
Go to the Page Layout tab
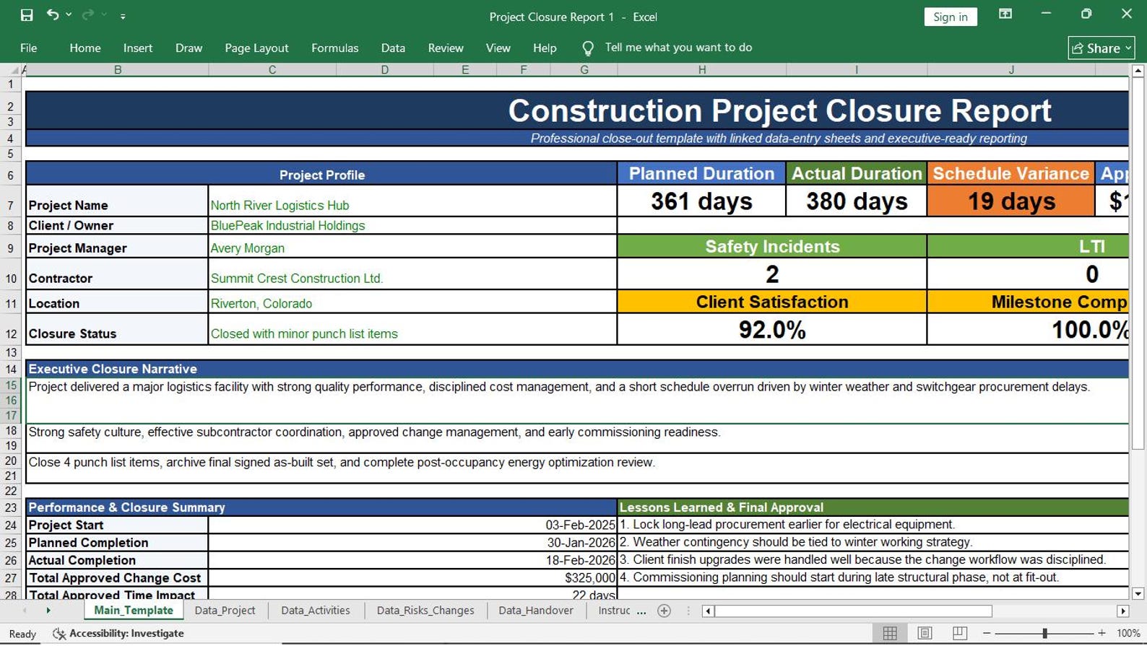[x=256, y=48]
